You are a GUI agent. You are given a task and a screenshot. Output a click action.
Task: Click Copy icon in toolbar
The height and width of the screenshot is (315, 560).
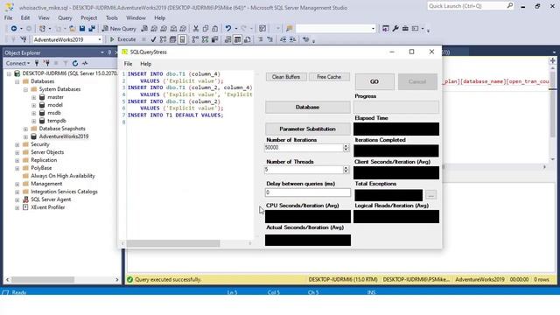tap(206, 29)
